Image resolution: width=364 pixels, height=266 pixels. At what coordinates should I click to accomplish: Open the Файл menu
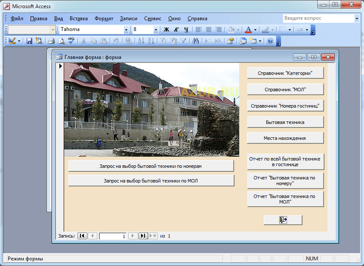tap(17, 19)
